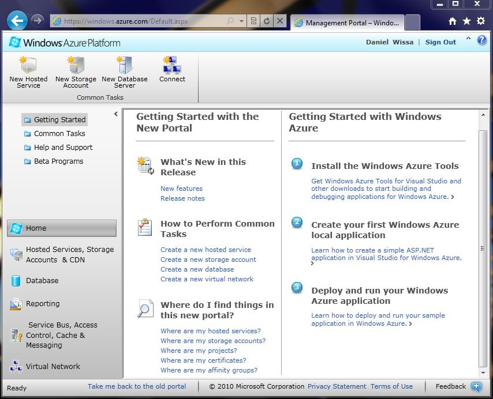
Task: Click Where are my affinity groups? link
Action: [209, 370]
